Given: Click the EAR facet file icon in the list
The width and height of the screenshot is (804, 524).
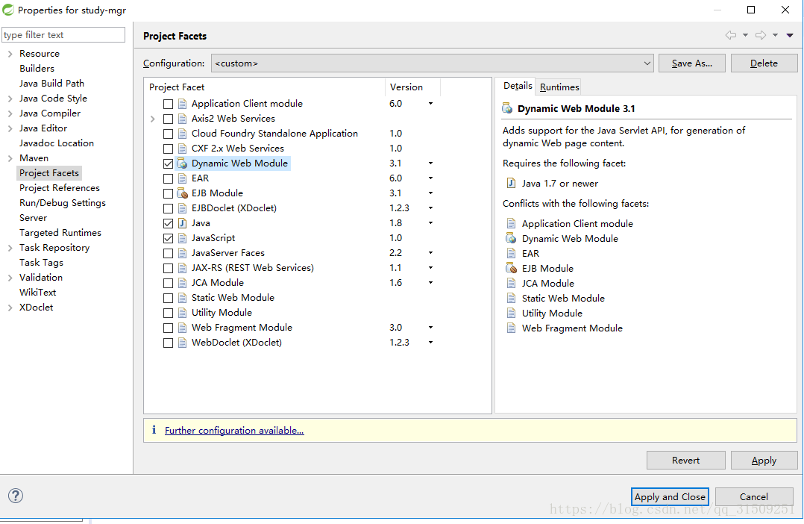Looking at the screenshot, I should 182,178.
